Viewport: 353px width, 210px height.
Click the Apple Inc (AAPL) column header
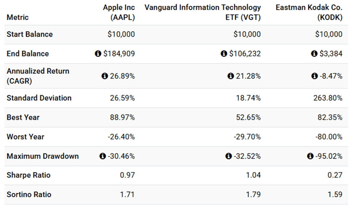119,12
